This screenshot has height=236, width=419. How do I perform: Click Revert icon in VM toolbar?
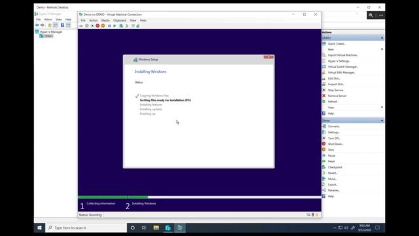coord(126,26)
